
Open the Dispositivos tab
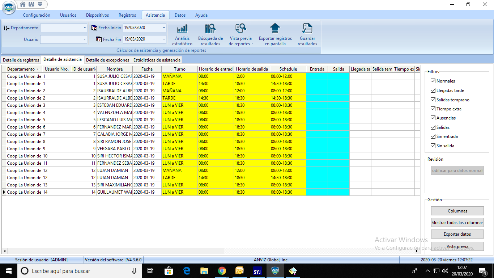(97, 15)
